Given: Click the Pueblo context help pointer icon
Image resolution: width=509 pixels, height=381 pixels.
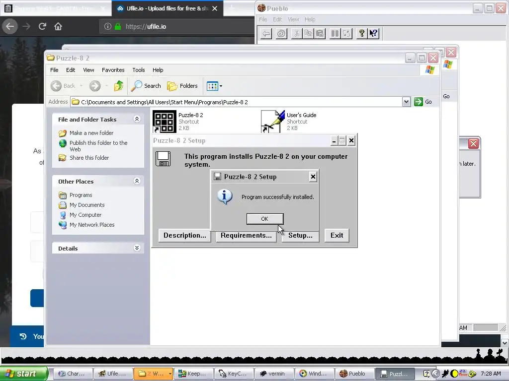Looking at the screenshot, I should click(373, 33).
